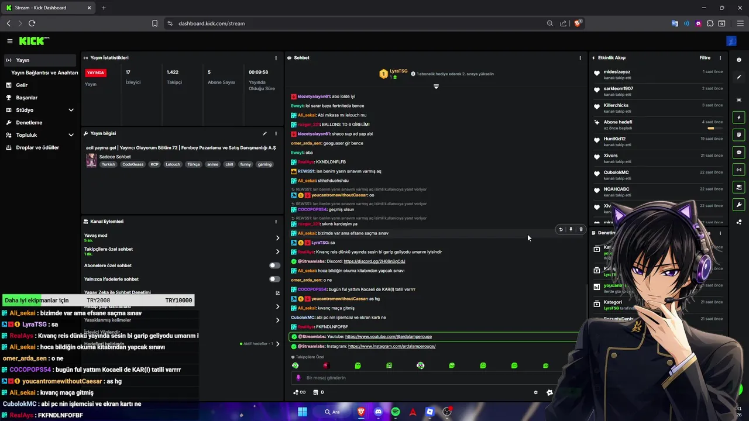Toggle Yalnızca ifadelerle sohbet switch

(274, 279)
